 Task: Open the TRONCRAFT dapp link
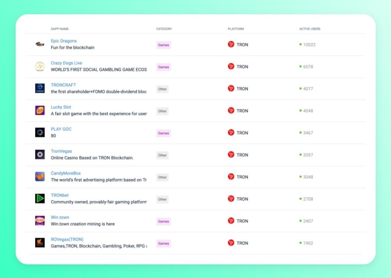pyautogui.click(x=63, y=85)
